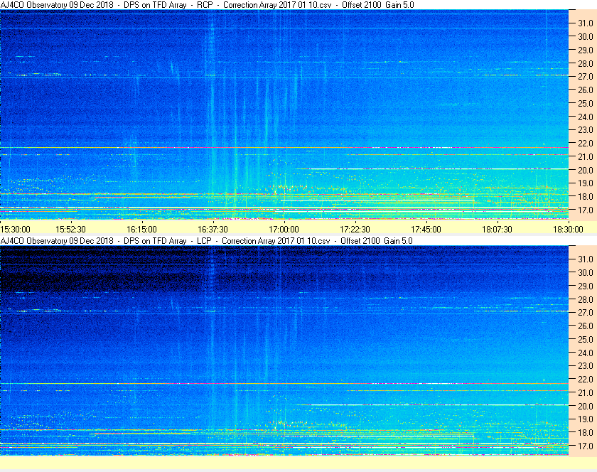Image resolution: width=597 pixels, height=472 pixels.
Task: Select the 17:45:00 time axis label
Action: tap(426, 230)
